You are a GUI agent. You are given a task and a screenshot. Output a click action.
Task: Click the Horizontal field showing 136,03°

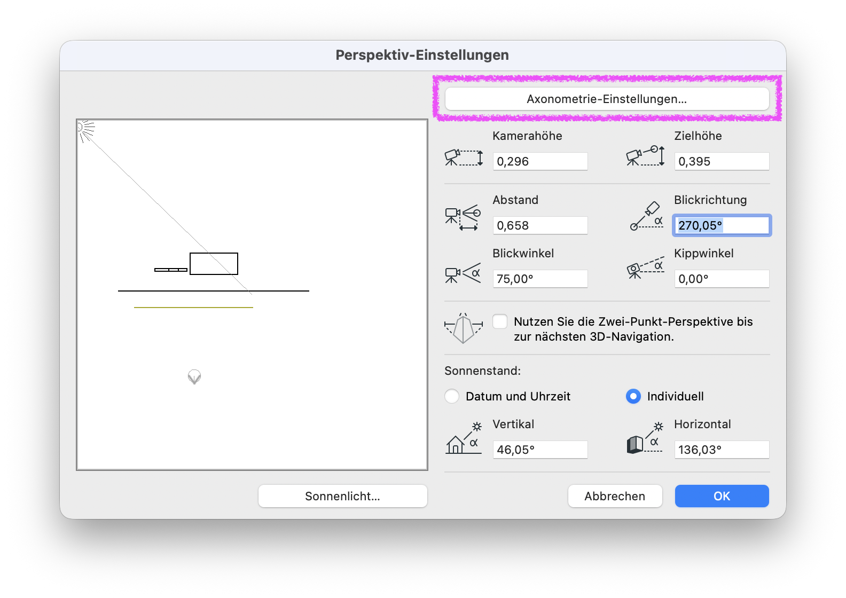pos(722,450)
